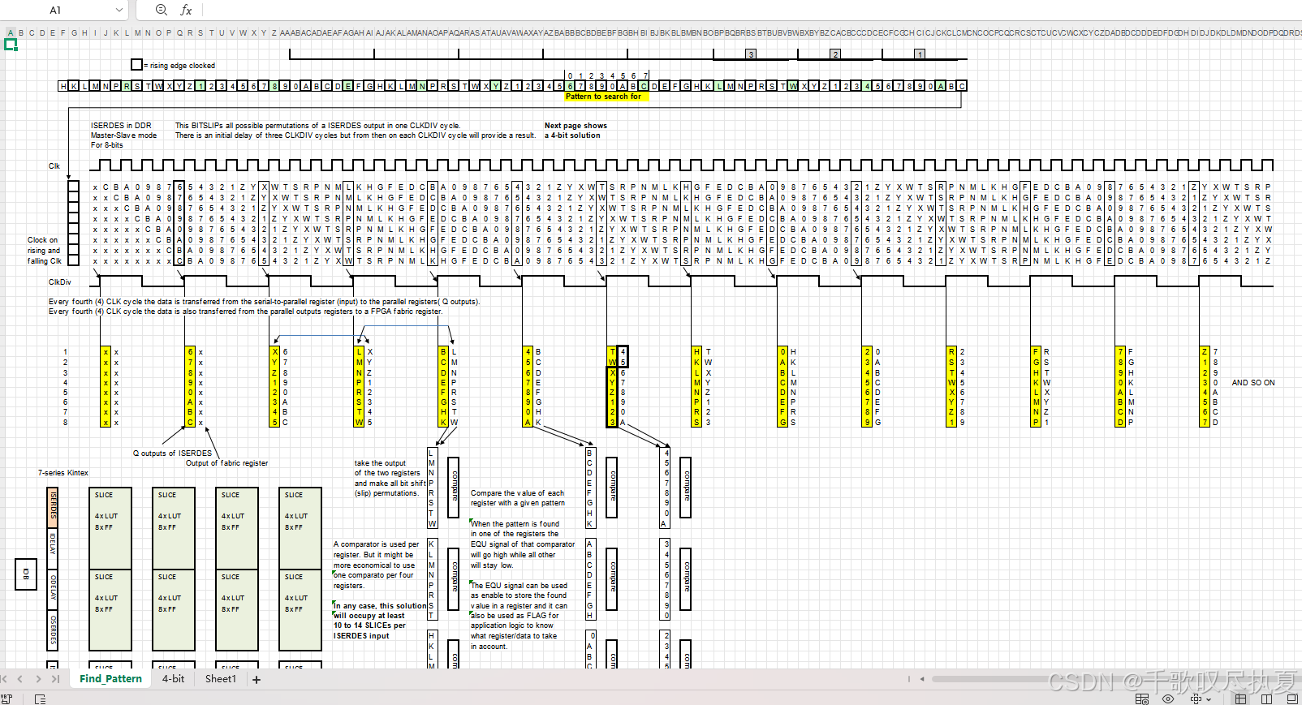This screenshot has width=1302, height=705.
Task: Click 'When the pattern is found' text
Action: [515, 524]
